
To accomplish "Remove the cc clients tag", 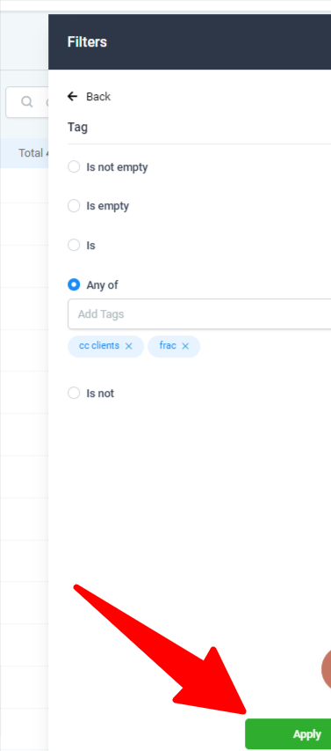I will [x=128, y=346].
